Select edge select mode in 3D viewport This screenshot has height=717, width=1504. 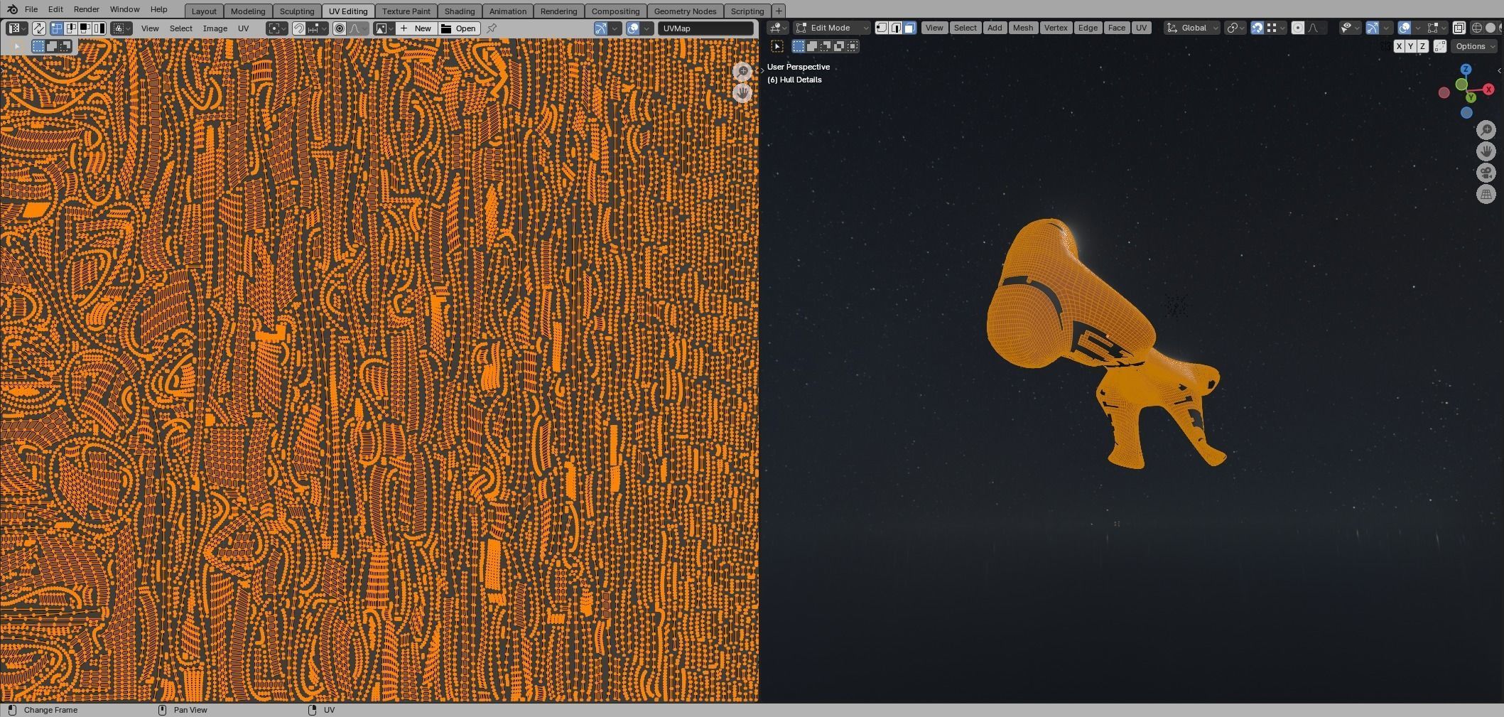(896, 28)
